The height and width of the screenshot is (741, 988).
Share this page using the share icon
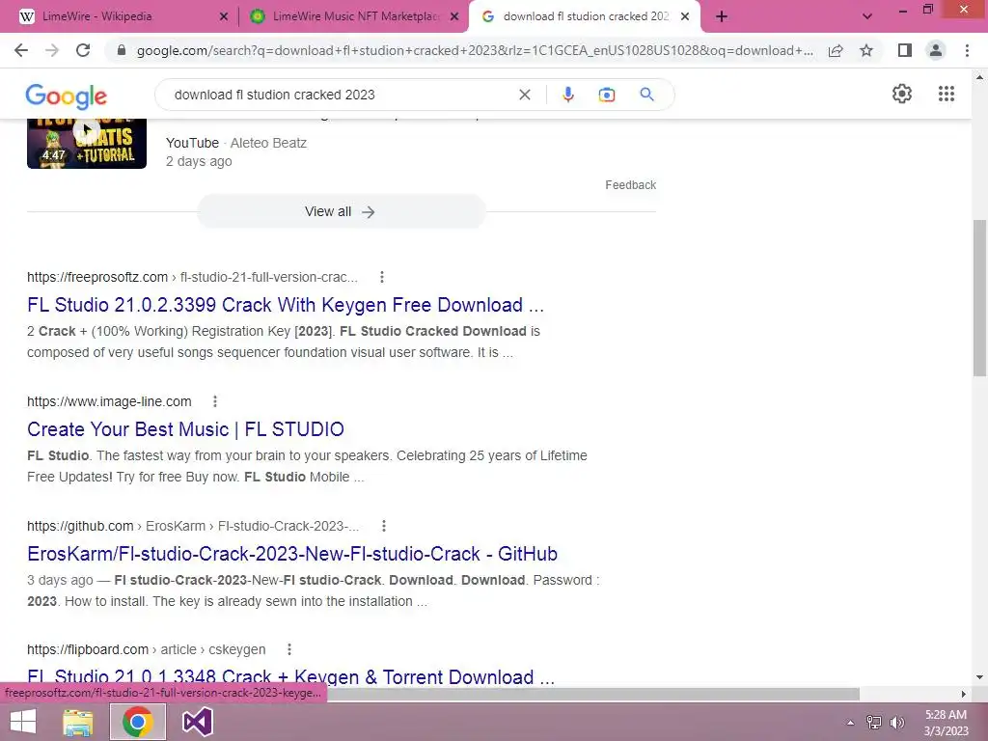(x=836, y=50)
